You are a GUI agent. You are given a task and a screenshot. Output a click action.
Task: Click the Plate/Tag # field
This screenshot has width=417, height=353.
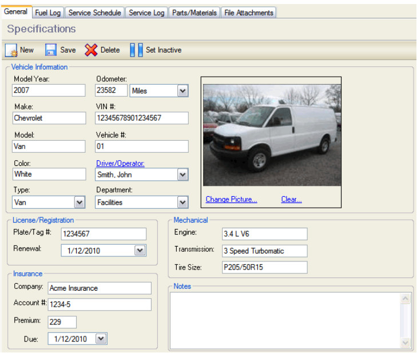click(x=104, y=234)
